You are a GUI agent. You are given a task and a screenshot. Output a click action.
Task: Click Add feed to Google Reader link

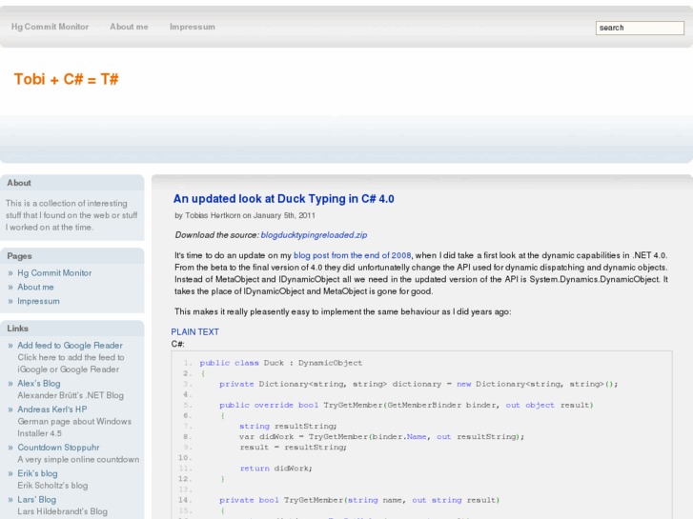(70, 346)
